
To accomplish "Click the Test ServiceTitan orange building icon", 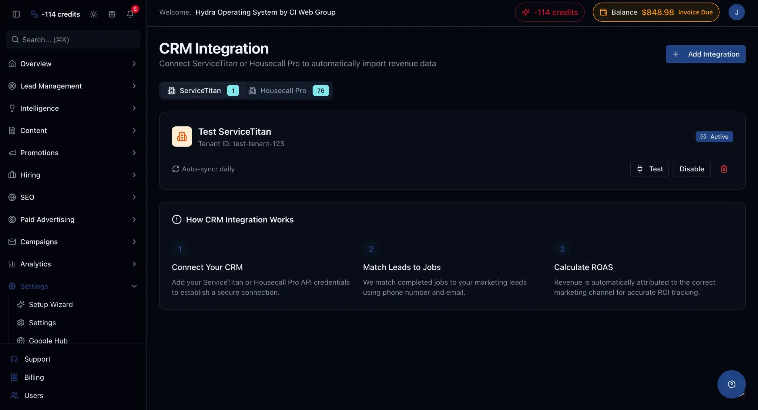I will [x=182, y=137].
